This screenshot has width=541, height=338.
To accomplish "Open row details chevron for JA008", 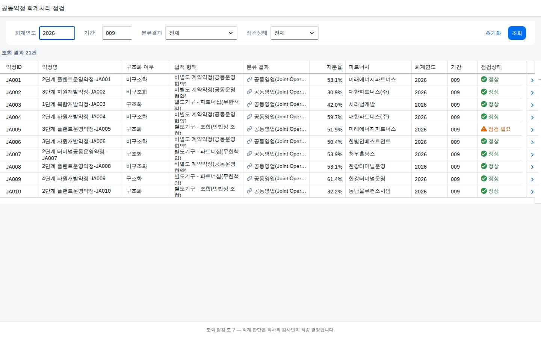I will click(532, 167).
